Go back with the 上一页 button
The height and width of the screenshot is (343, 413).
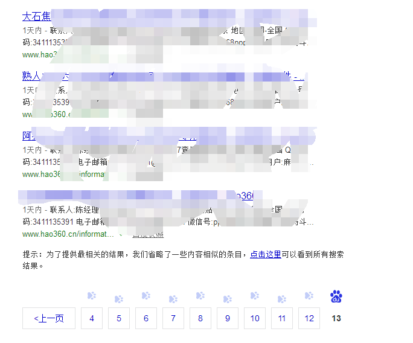tap(49, 318)
